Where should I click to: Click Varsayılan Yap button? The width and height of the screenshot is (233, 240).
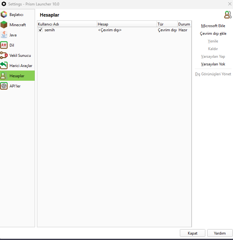tap(213, 56)
